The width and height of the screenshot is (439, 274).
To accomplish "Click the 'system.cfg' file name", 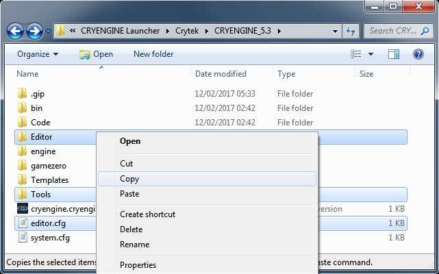I will coord(50,238).
